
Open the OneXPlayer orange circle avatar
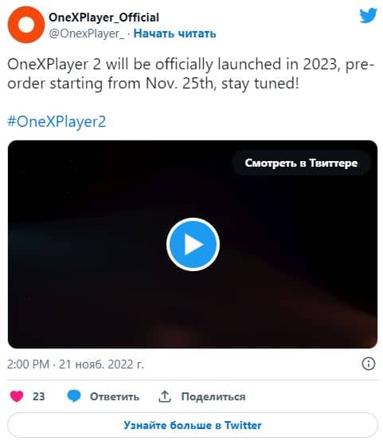25,25
